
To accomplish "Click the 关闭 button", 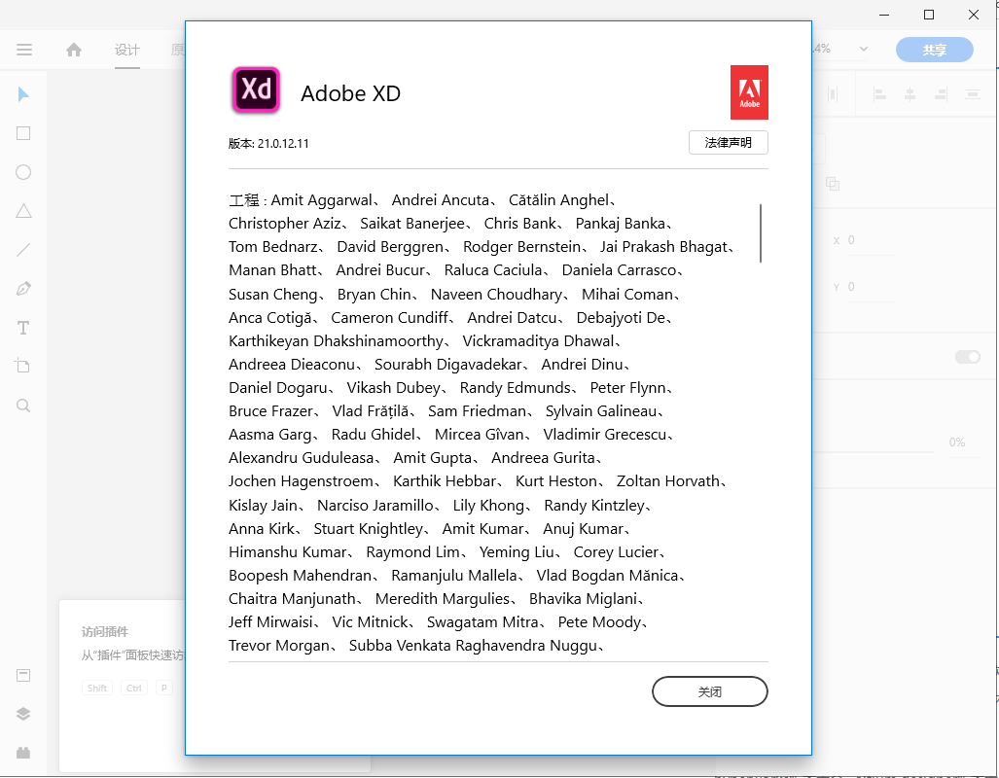I will 709,691.
